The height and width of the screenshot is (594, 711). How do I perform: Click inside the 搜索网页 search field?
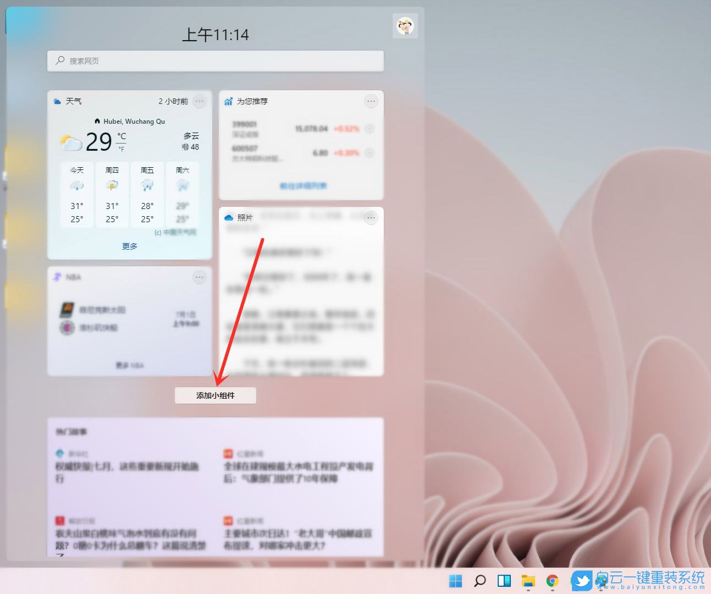(x=215, y=61)
